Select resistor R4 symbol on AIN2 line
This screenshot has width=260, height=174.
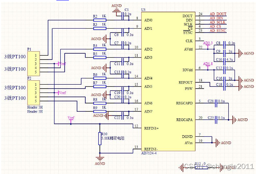click(100, 49)
